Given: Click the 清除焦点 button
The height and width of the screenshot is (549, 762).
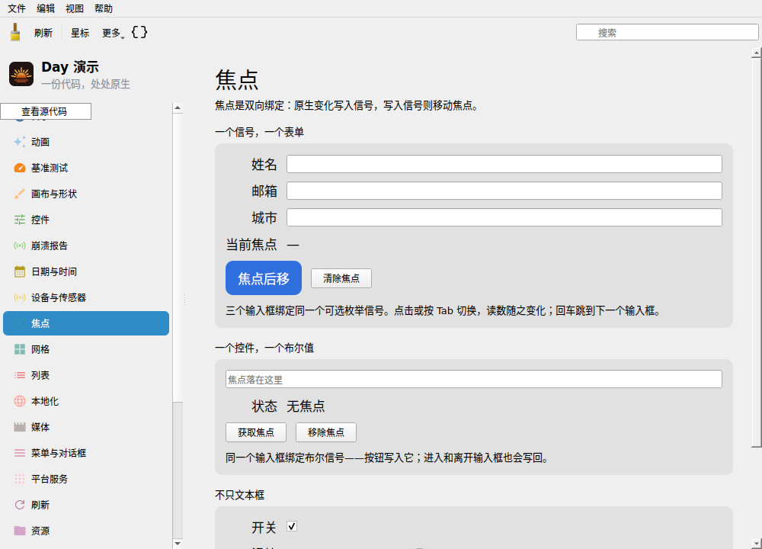Looking at the screenshot, I should tap(341, 278).
